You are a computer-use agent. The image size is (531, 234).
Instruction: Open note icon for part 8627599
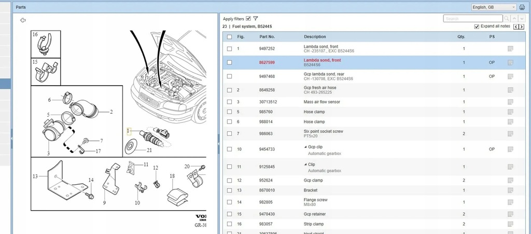click(x=510, y=63)
